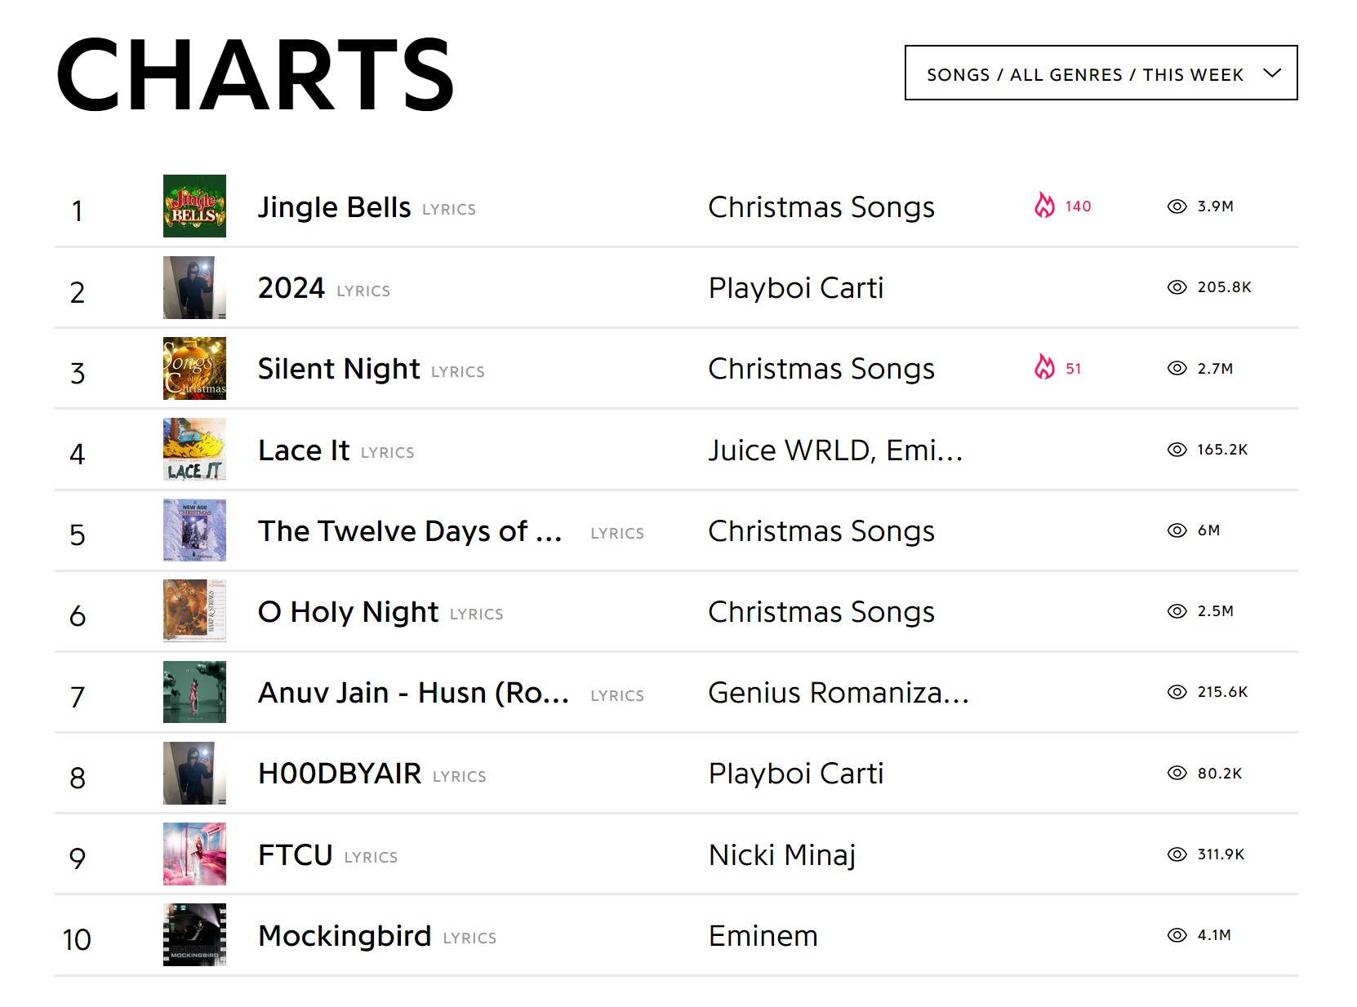Click the eye icon beside 80.2K views
This screenshot has height=1007, width=1357.
click(1177, 773)
